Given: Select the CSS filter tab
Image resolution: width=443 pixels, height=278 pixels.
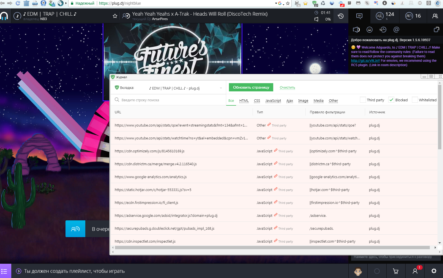Looking at the screenshot, I should click(x=257, y=101).
